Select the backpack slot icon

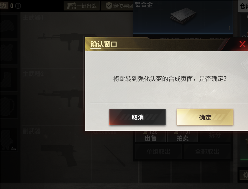9,106
